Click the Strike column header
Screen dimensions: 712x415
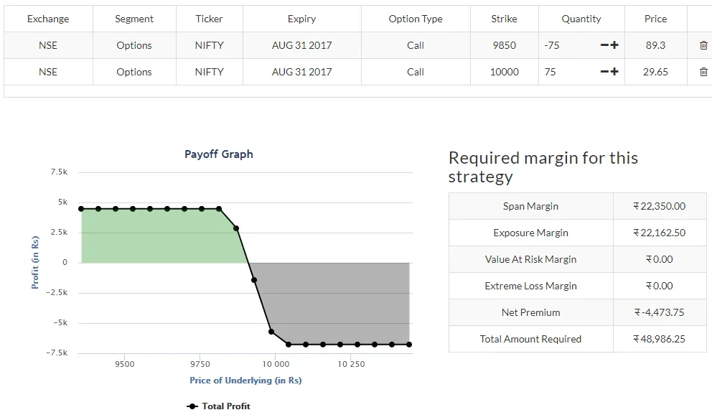[x=504, y=19]
